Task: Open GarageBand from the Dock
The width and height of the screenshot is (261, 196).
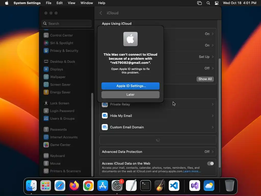Action: [x=160, y=186]
